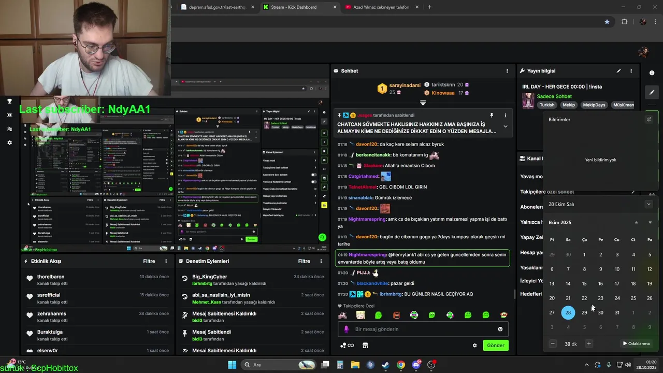
Task: Go to previous month in calendar
Action: pos(636,222)
